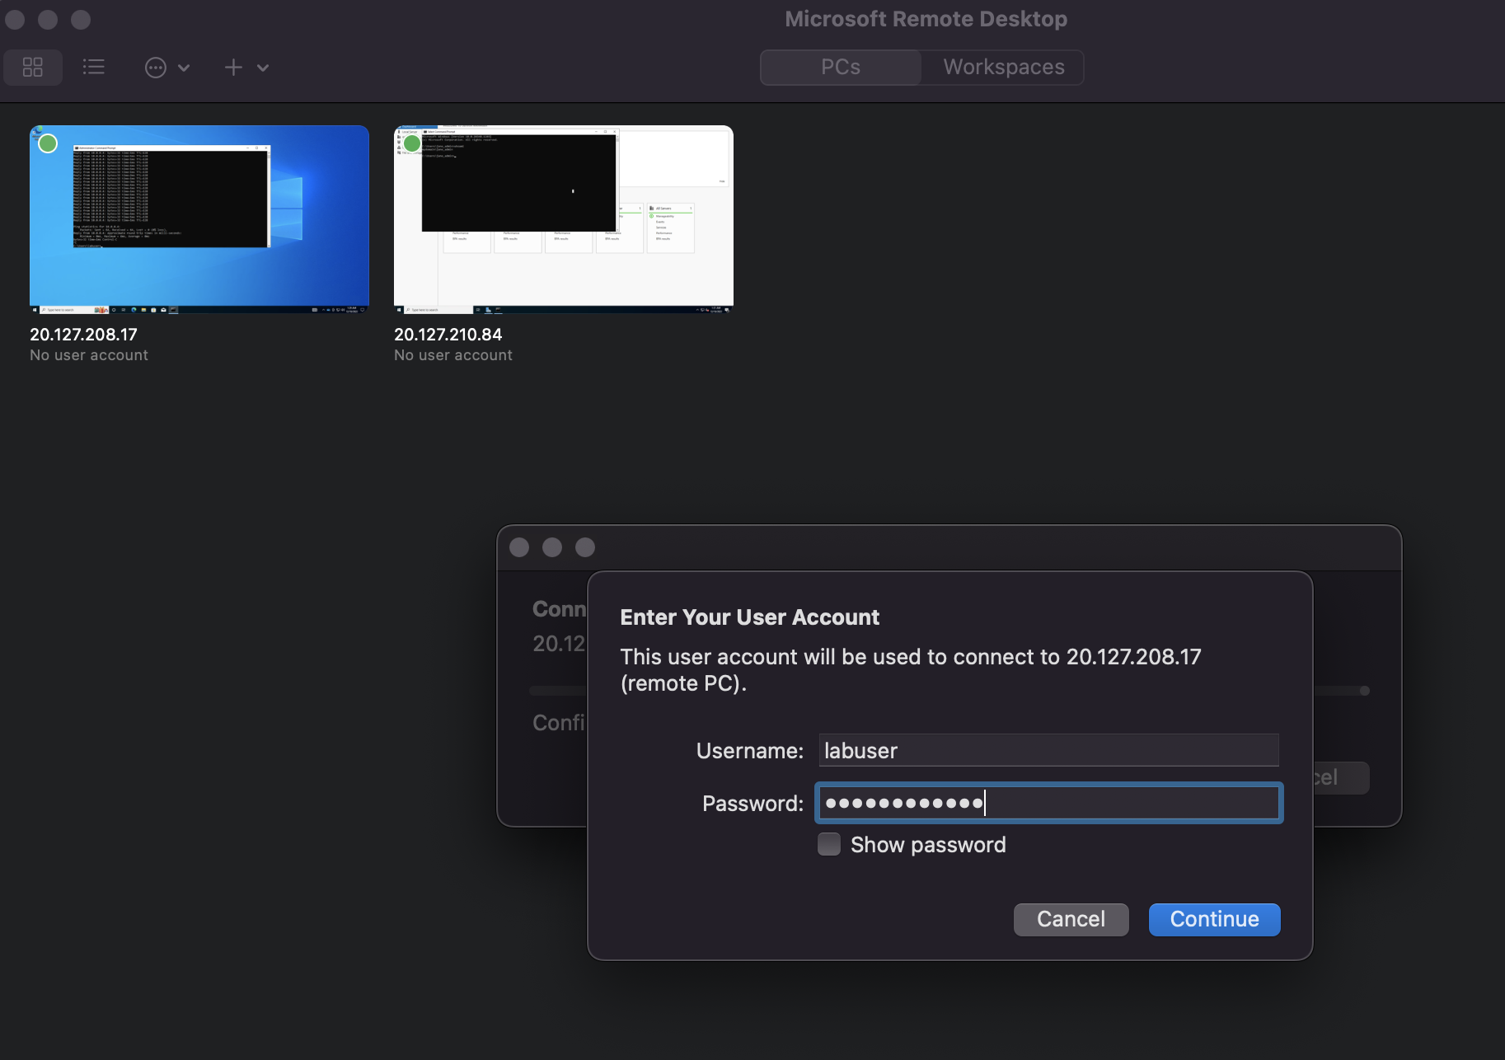This screenshot has height=1060, width=1505.
Task: Open the more options ellipsis menu
Action: tap(156, 68)
